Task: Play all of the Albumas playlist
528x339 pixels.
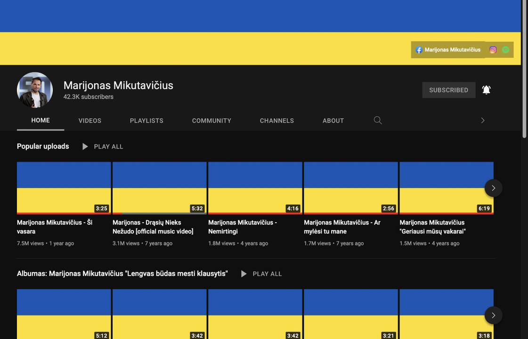Action: pos(261,274)
